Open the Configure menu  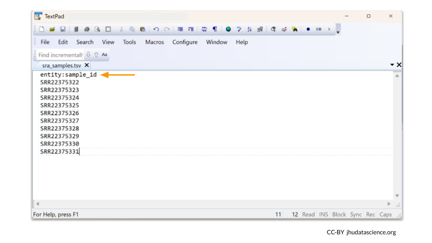point(184,42)
